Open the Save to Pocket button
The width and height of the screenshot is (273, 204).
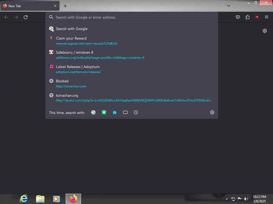pyautogui.click(x=238, y=17)
